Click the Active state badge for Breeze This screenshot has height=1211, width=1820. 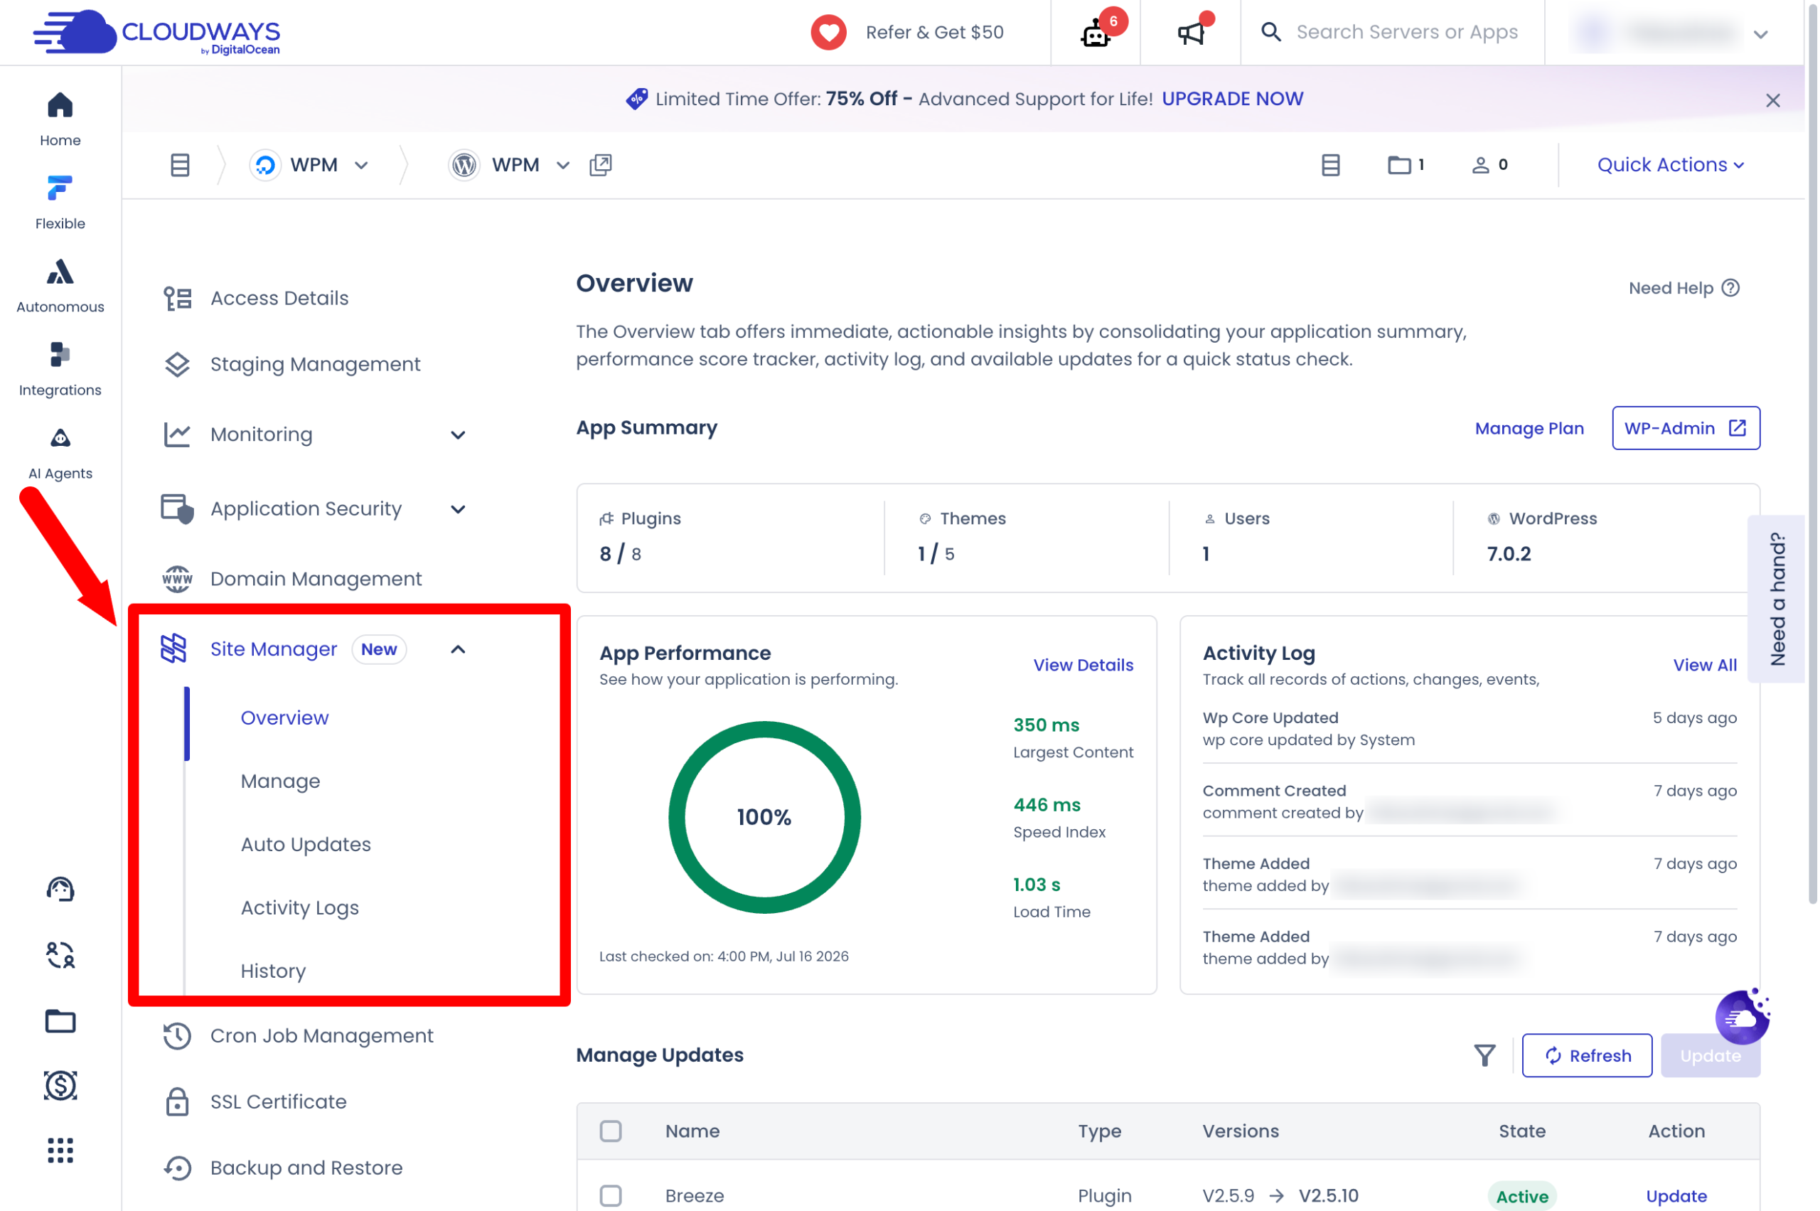click(x=1521, y=1195)
